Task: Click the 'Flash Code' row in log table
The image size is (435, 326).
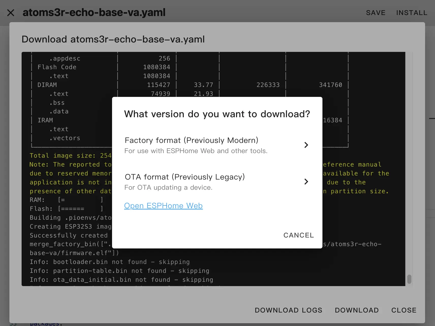Action: click(57, 67)
